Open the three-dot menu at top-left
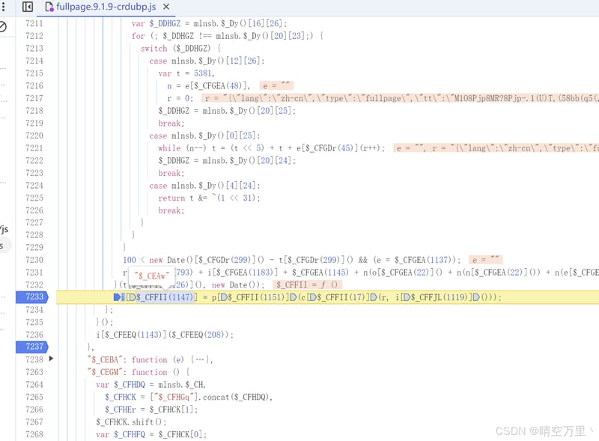This screenshot has width=599, height=441. pos(4,7)
